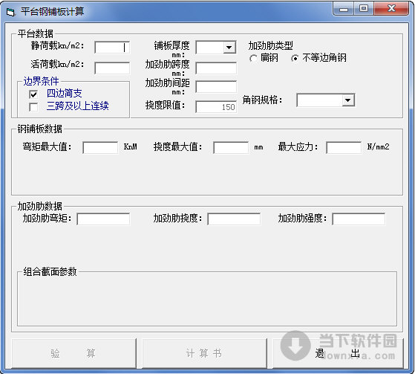The width and height of the screenshot is (415, 374).
Task: Select the 扁钢 radio button
Action: [x=253, y=58]
